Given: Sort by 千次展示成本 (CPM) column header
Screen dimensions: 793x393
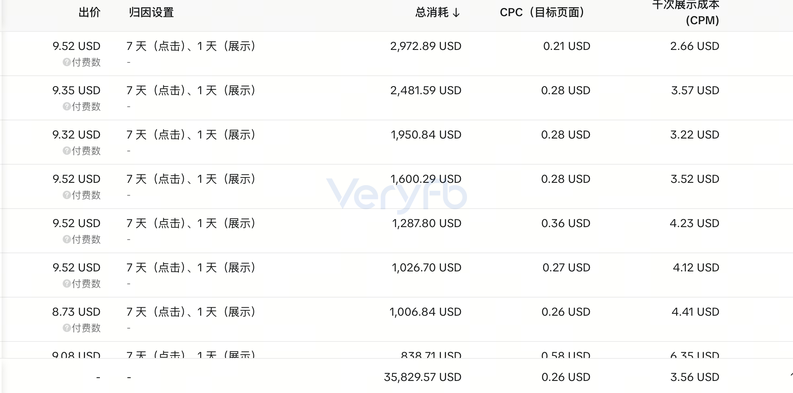Looking at the screenshot, I should 686,12.
